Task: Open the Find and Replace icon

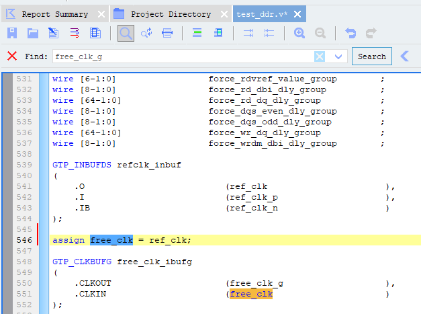Action: pyautogui.click(x=146, y=33)
